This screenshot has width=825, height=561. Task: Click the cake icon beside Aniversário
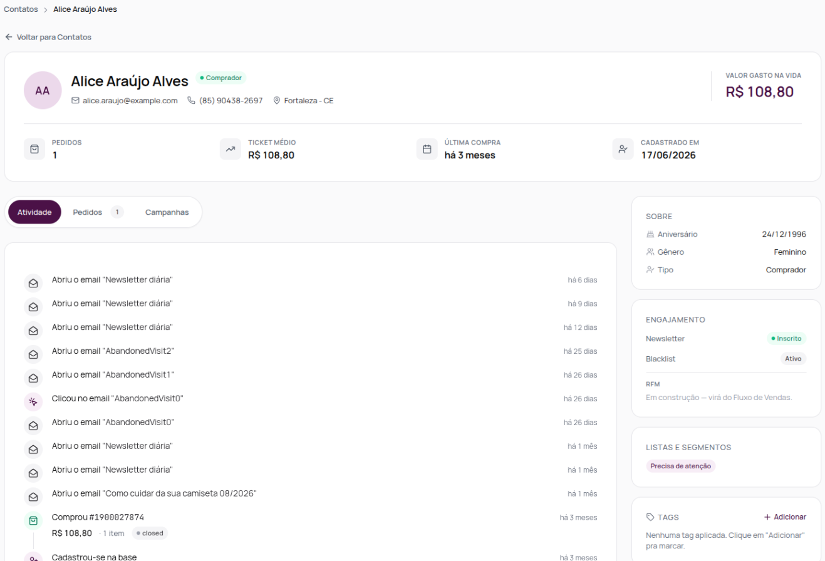click(x=650, y=234)
